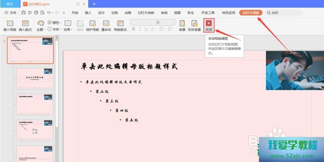Viewport: 324px width, 162px height.
Task: Switch to the Design (设计) tab
Action: (x=101, y=13)
